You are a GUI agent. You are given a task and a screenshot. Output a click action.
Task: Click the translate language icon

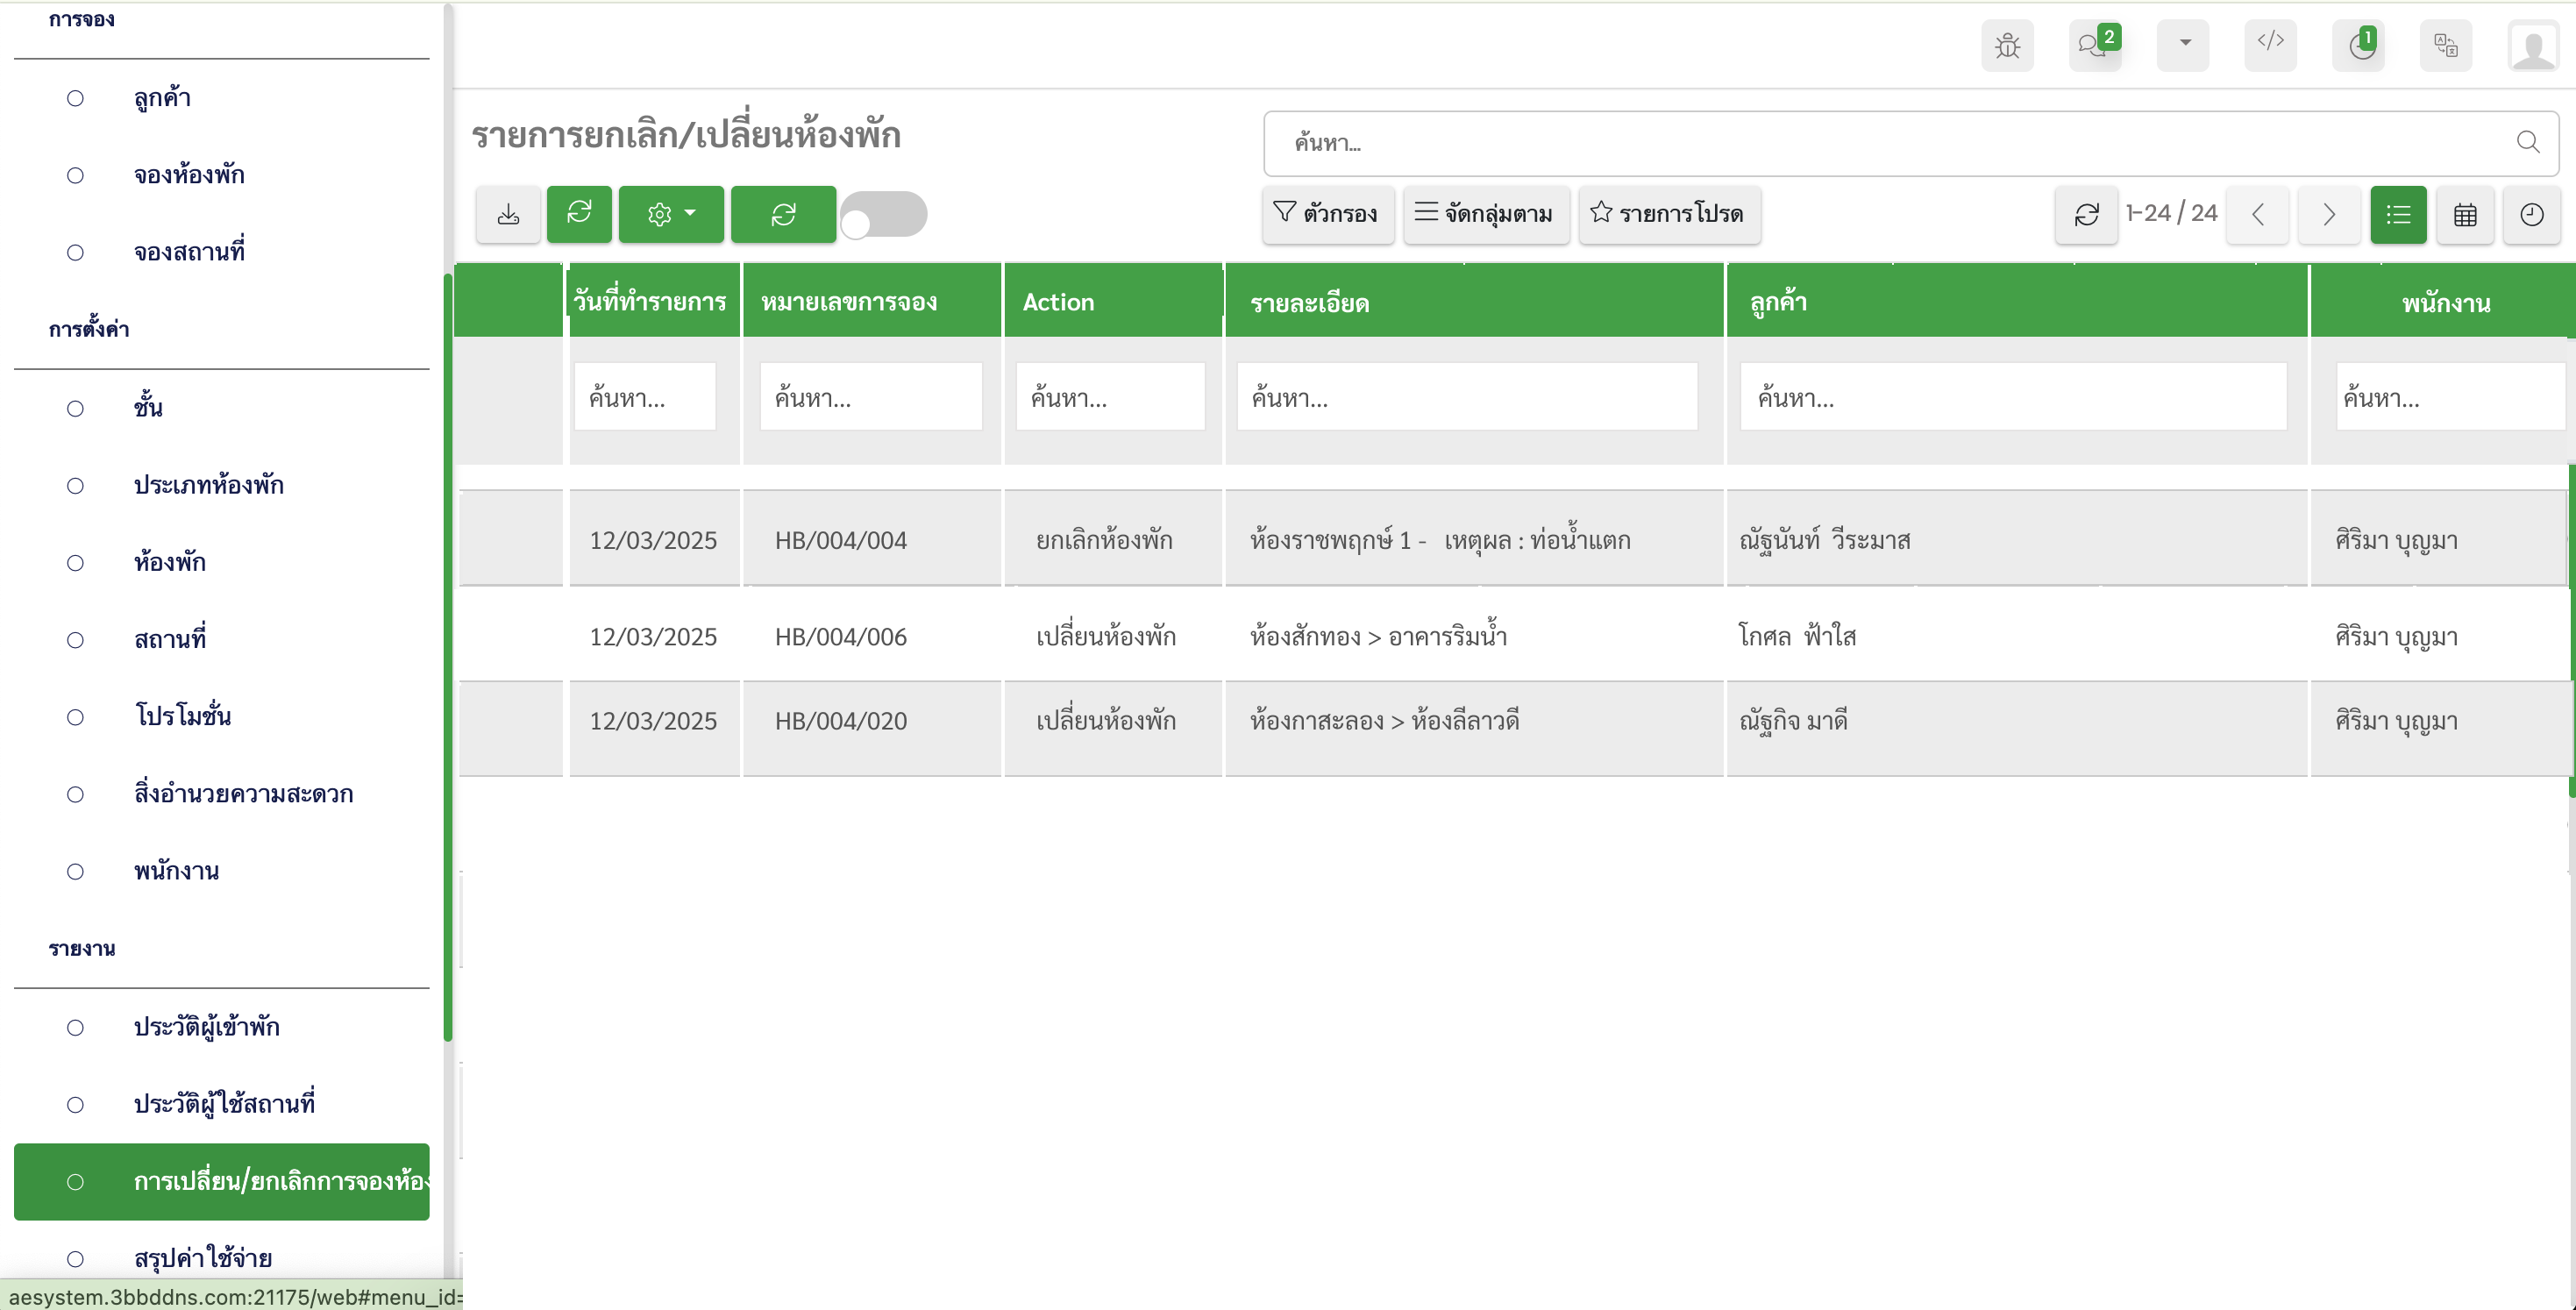2445,45
